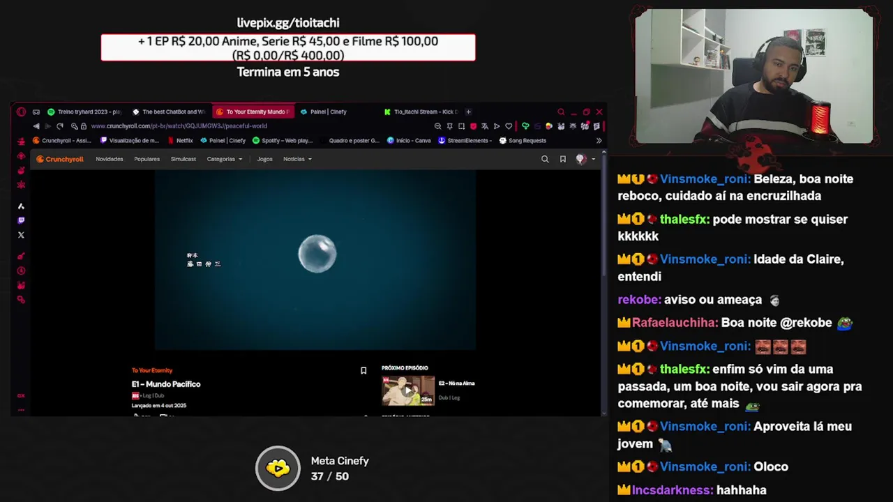This screenshot has height=502, width=893.
Task: Open the Visualização de m... bookmark
Action: click(x=130, y=140)
